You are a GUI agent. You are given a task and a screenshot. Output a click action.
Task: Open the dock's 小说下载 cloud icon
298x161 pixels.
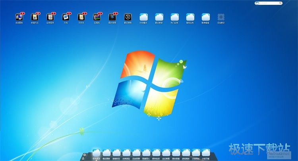click(x=205, y=153)
